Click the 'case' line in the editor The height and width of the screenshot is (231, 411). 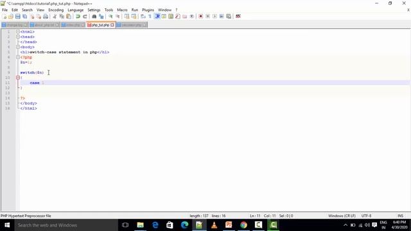(x=215, y=83)
